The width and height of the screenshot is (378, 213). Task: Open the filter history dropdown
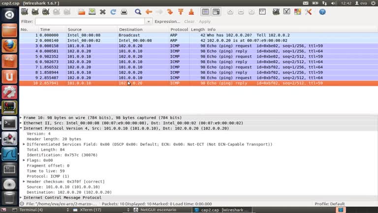click(148, 22)
